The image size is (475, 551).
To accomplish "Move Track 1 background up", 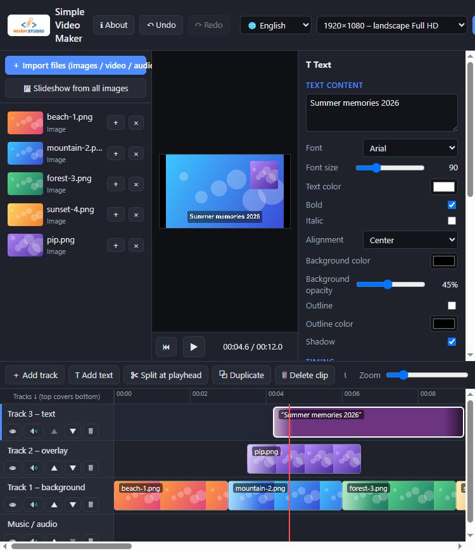I will point(54,505).
